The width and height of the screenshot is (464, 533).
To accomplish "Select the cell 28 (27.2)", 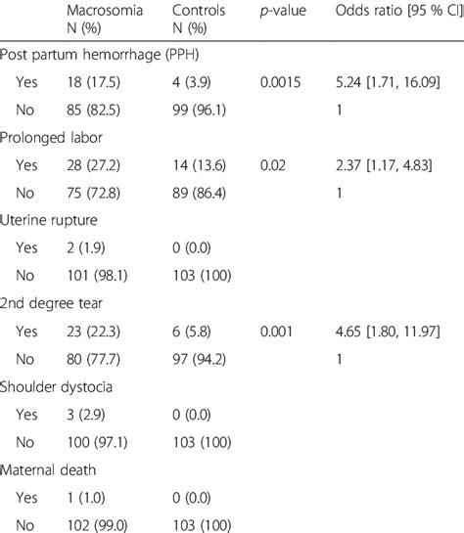I will (x=94, y=165).
